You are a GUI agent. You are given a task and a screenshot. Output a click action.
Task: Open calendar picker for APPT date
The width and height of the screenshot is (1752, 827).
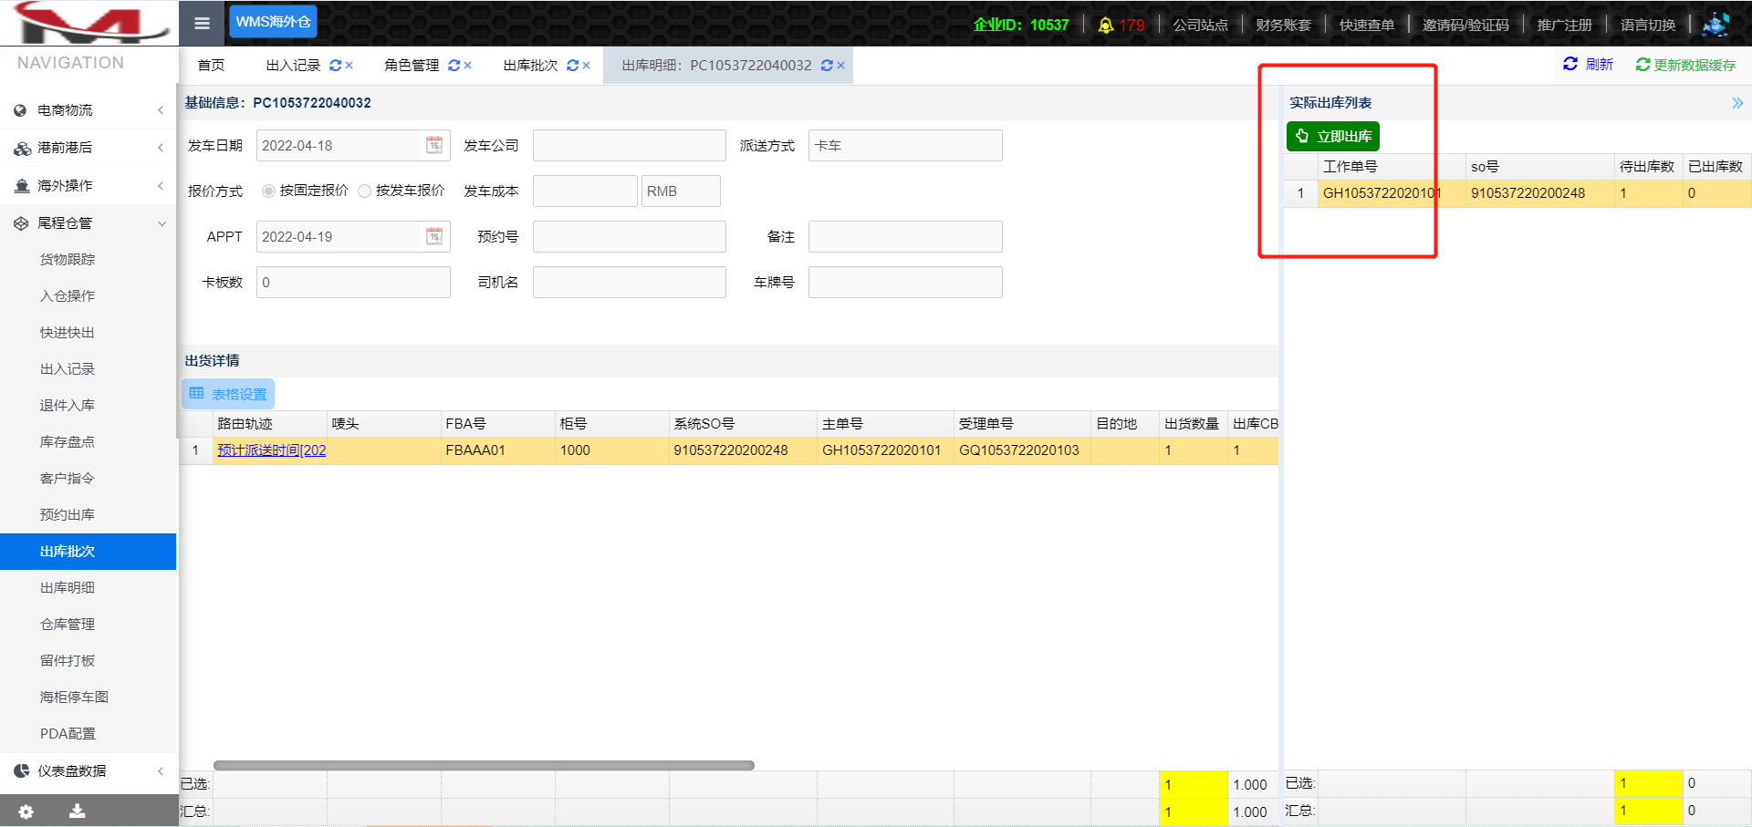coord(434,236)
